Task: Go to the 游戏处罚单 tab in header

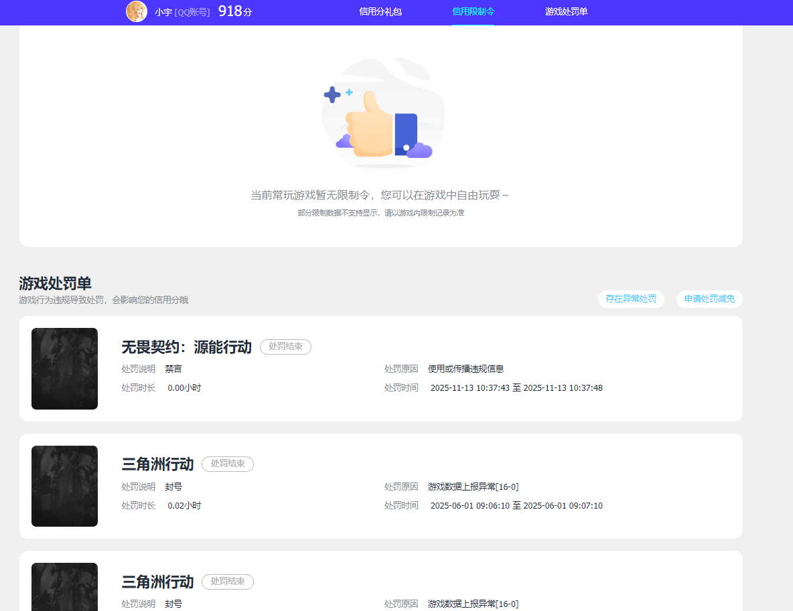Action: tap(566, 11)
